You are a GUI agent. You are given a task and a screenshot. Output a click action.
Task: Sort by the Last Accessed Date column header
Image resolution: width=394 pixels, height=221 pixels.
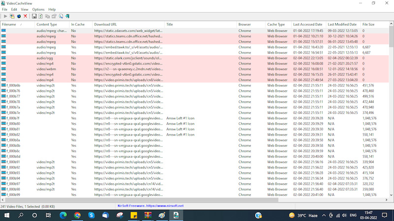(309, 25)
